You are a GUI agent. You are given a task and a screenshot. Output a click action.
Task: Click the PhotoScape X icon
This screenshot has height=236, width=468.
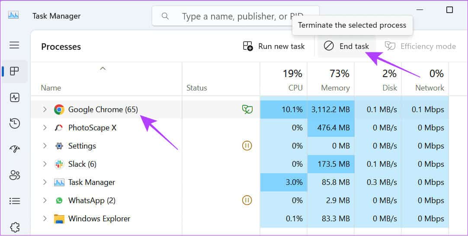point(59,128)
